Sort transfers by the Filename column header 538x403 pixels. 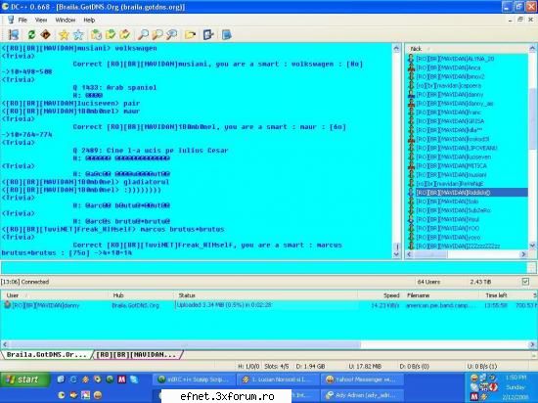tap(419, 295)
